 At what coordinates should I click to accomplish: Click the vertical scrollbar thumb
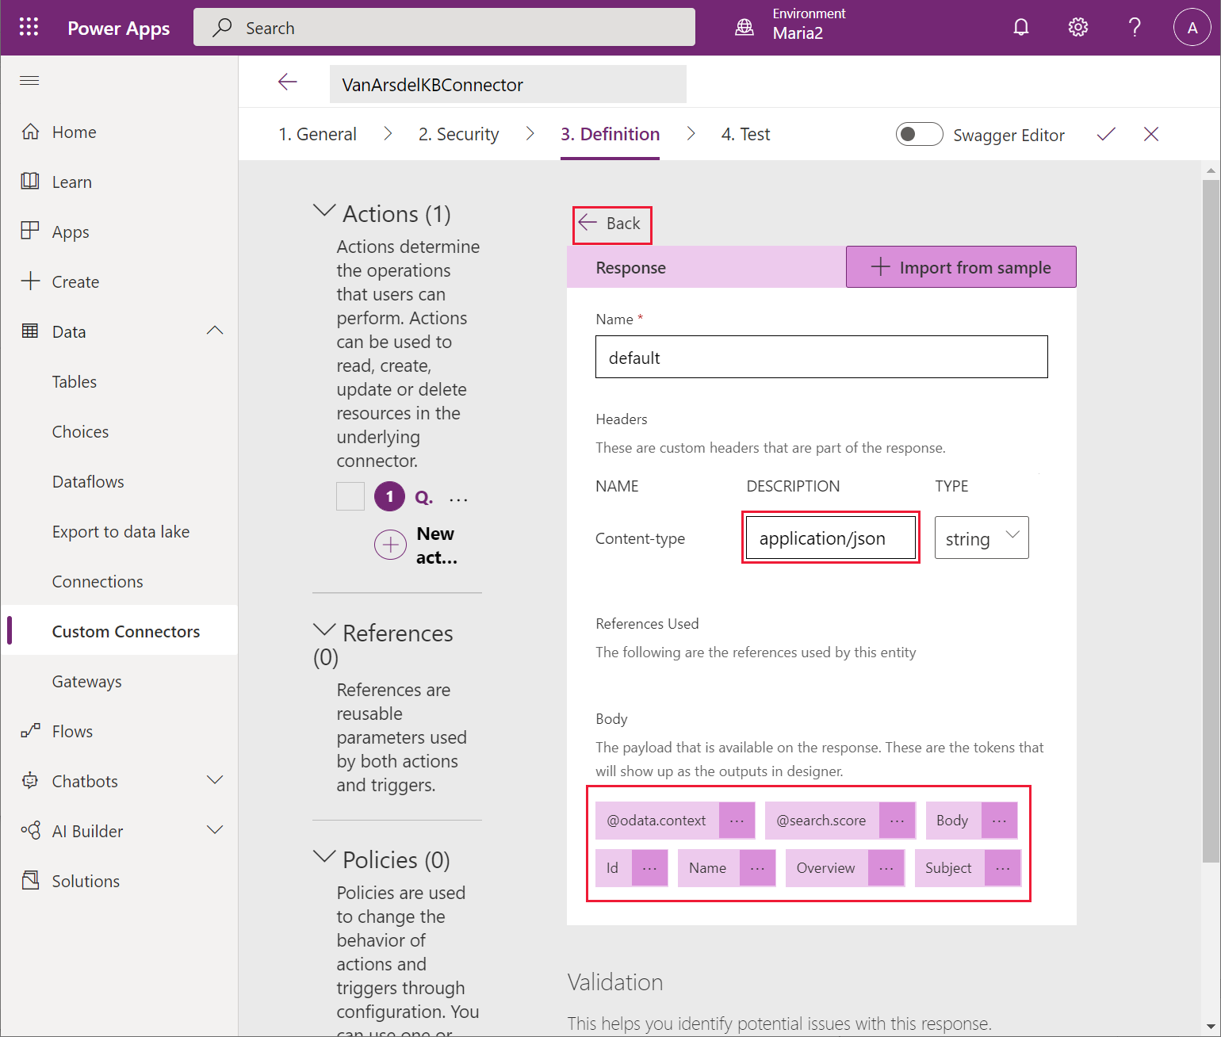tap(1211, 521)
